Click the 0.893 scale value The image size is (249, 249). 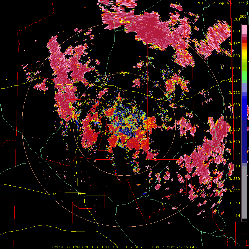[x=234, y=56]
